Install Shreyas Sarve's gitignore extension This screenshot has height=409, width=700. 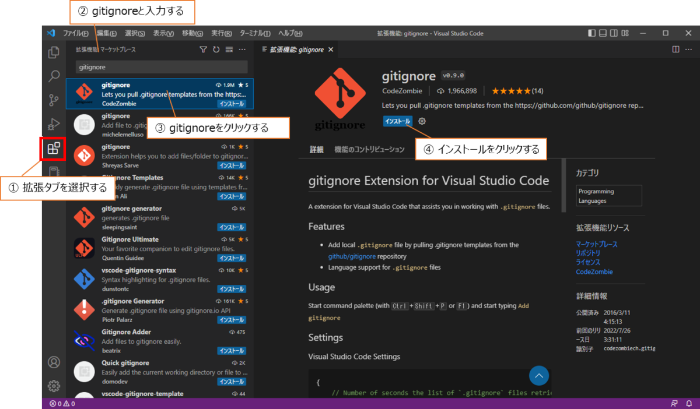pos(232,165)
